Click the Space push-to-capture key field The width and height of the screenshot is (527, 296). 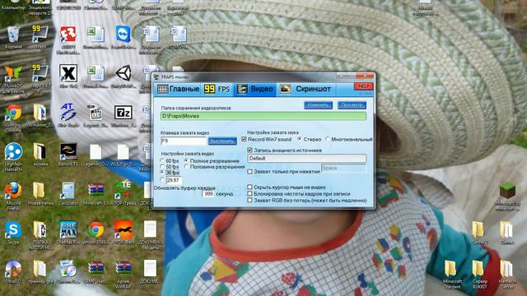tap(343, 168)
